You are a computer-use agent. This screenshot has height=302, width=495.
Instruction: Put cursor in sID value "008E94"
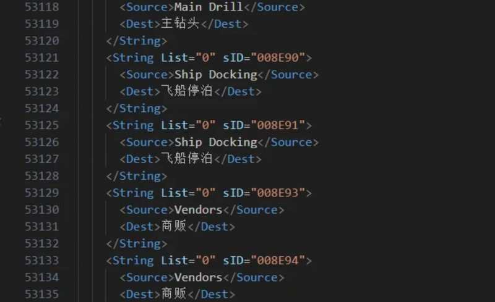276,261
